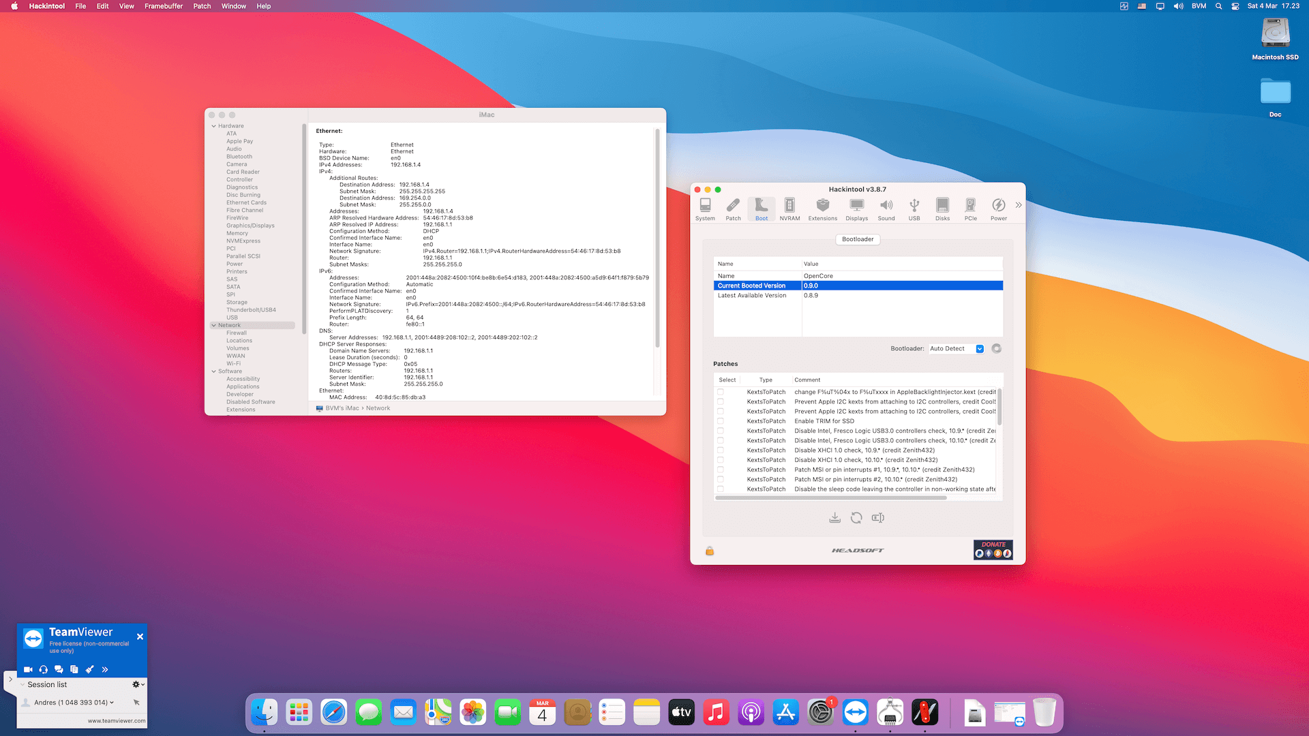Open the Extensions toolbar item
Viewport: 1309px width, 736px height.
pos(823,209)
